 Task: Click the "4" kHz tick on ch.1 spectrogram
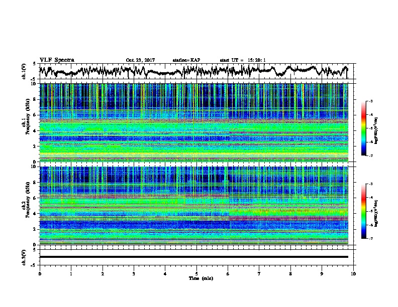point(35,131)
